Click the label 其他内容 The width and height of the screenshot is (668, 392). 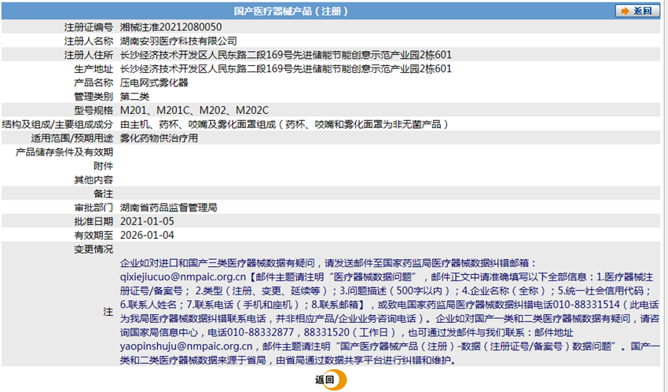(x=94, y=180)
